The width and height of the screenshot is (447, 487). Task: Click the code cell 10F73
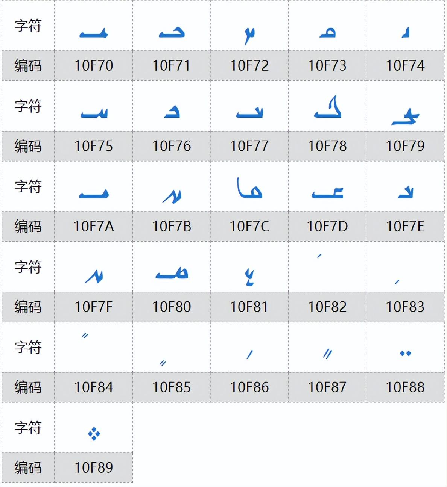327,66
